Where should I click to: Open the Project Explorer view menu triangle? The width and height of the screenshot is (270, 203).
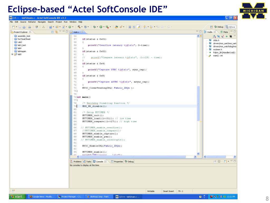pyautogui.click(x=60, y=31)
